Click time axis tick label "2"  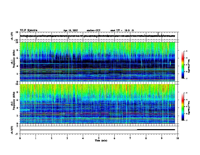[52, 138]
